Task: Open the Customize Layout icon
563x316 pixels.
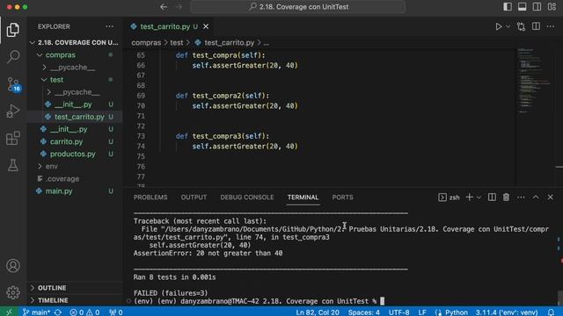Action: click(x=552, y=7)
